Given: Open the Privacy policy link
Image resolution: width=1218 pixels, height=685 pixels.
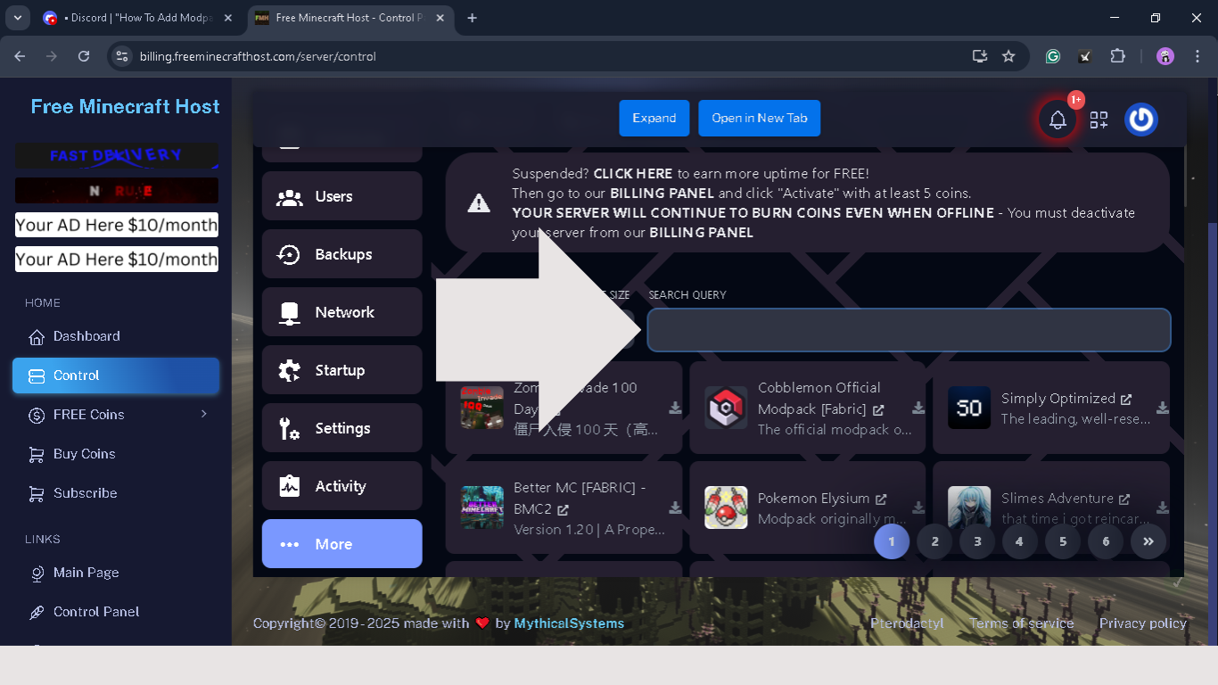Looking at the screenshot, I should [x=1143, y=623].
